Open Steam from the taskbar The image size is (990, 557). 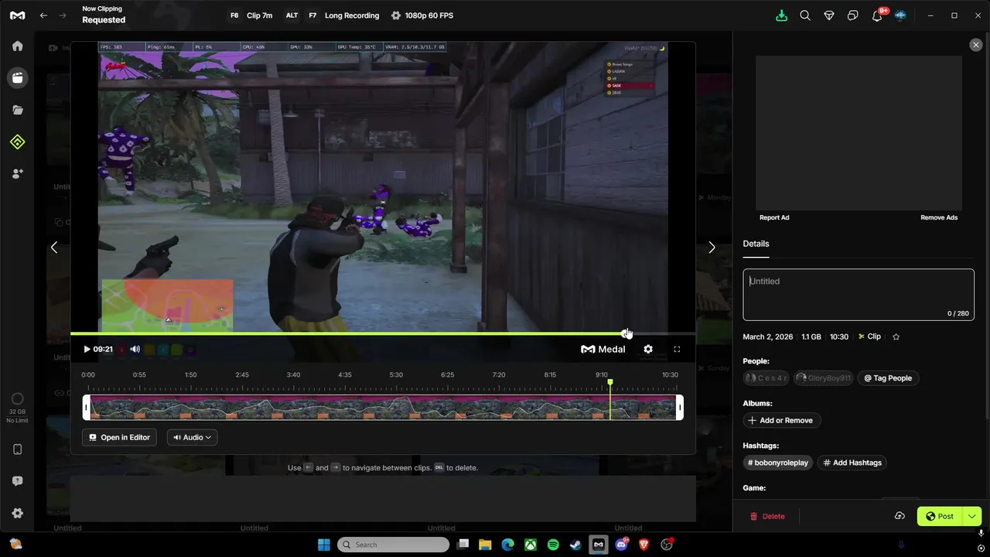(x=575, y=545)
